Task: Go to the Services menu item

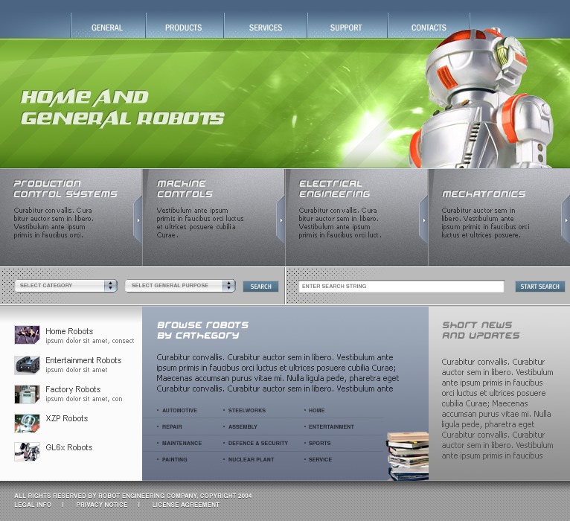Action: 266,28
